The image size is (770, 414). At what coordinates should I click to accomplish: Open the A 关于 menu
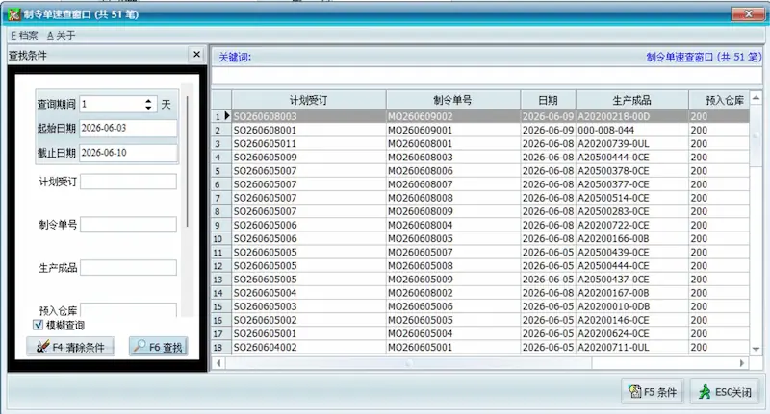coord(61,36)
